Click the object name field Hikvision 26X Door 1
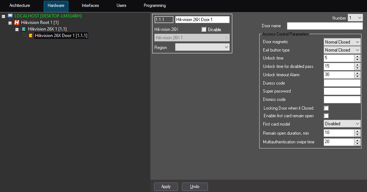 [202, 20]
